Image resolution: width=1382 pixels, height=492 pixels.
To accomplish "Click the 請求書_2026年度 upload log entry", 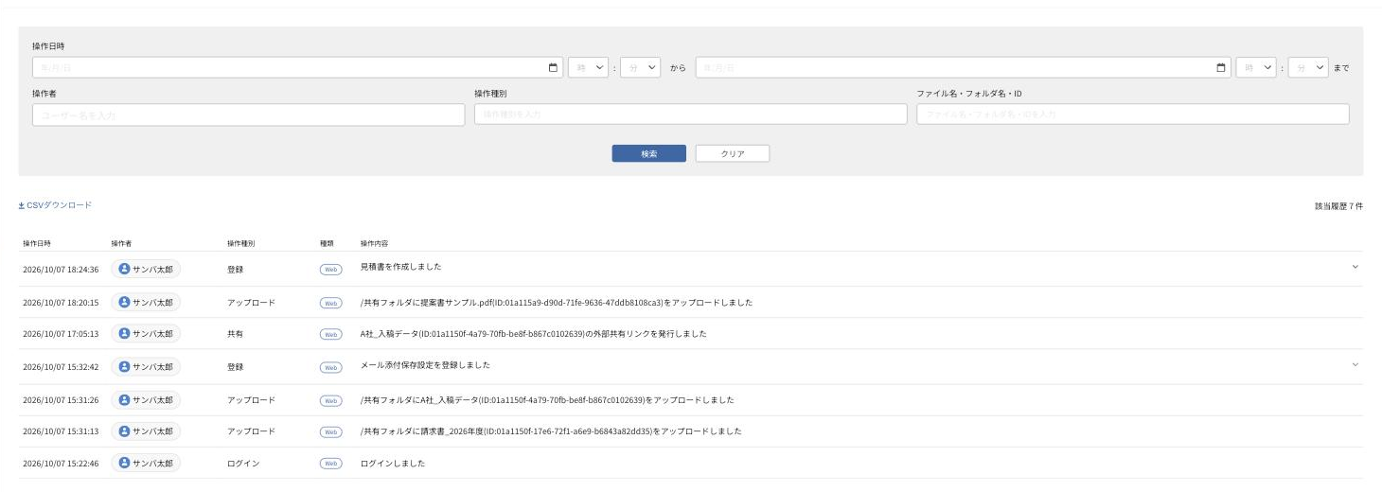I will pos(551,431).
